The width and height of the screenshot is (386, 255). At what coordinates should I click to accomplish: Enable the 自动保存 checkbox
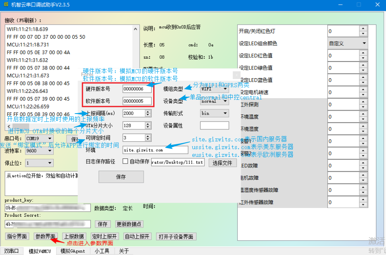(x=125, y=161)
